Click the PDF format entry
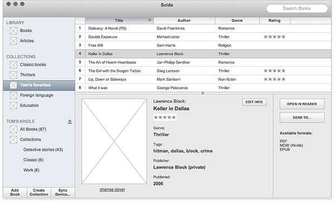The width and height of the screenshot is (335, 203). (283, 141)
